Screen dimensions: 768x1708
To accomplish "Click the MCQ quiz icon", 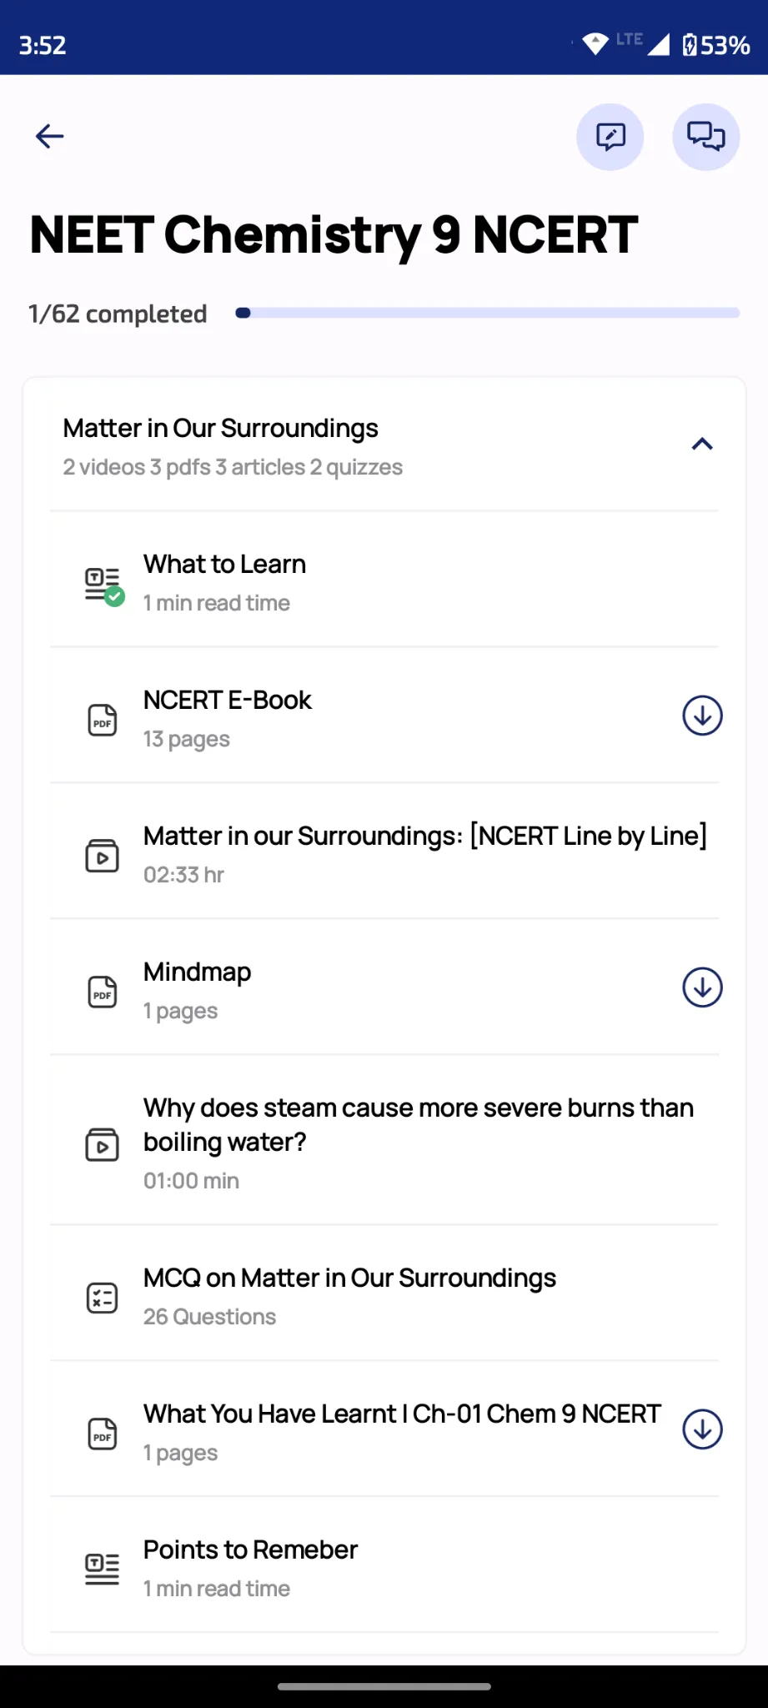I will (x=102, y=1297).
